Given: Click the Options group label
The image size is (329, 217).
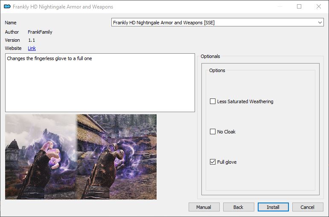Looking at the screenshot, I should click(x=217, y=70).
